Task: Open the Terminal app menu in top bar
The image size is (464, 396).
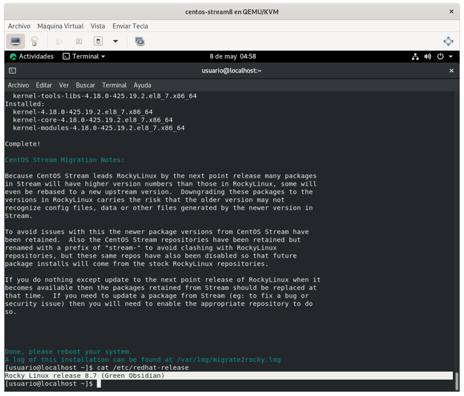Action: pyautogui.click(x=84, y=56)
